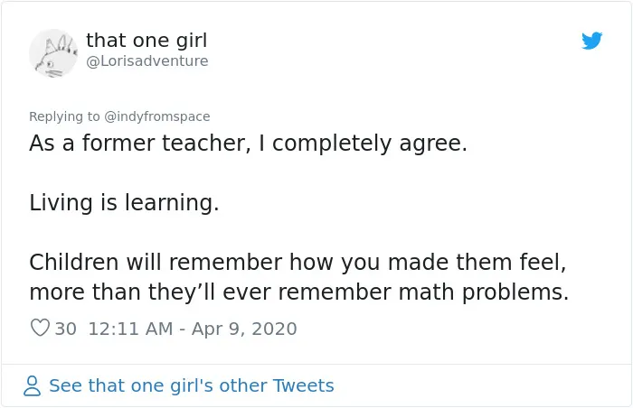Open the 12:11 AM timestamp link
Image resolution: width=633 pixels, height=408 pixels.
point(130,329)
